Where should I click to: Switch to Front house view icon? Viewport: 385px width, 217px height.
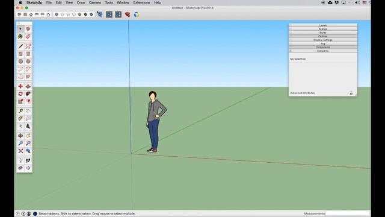(31, 14)
